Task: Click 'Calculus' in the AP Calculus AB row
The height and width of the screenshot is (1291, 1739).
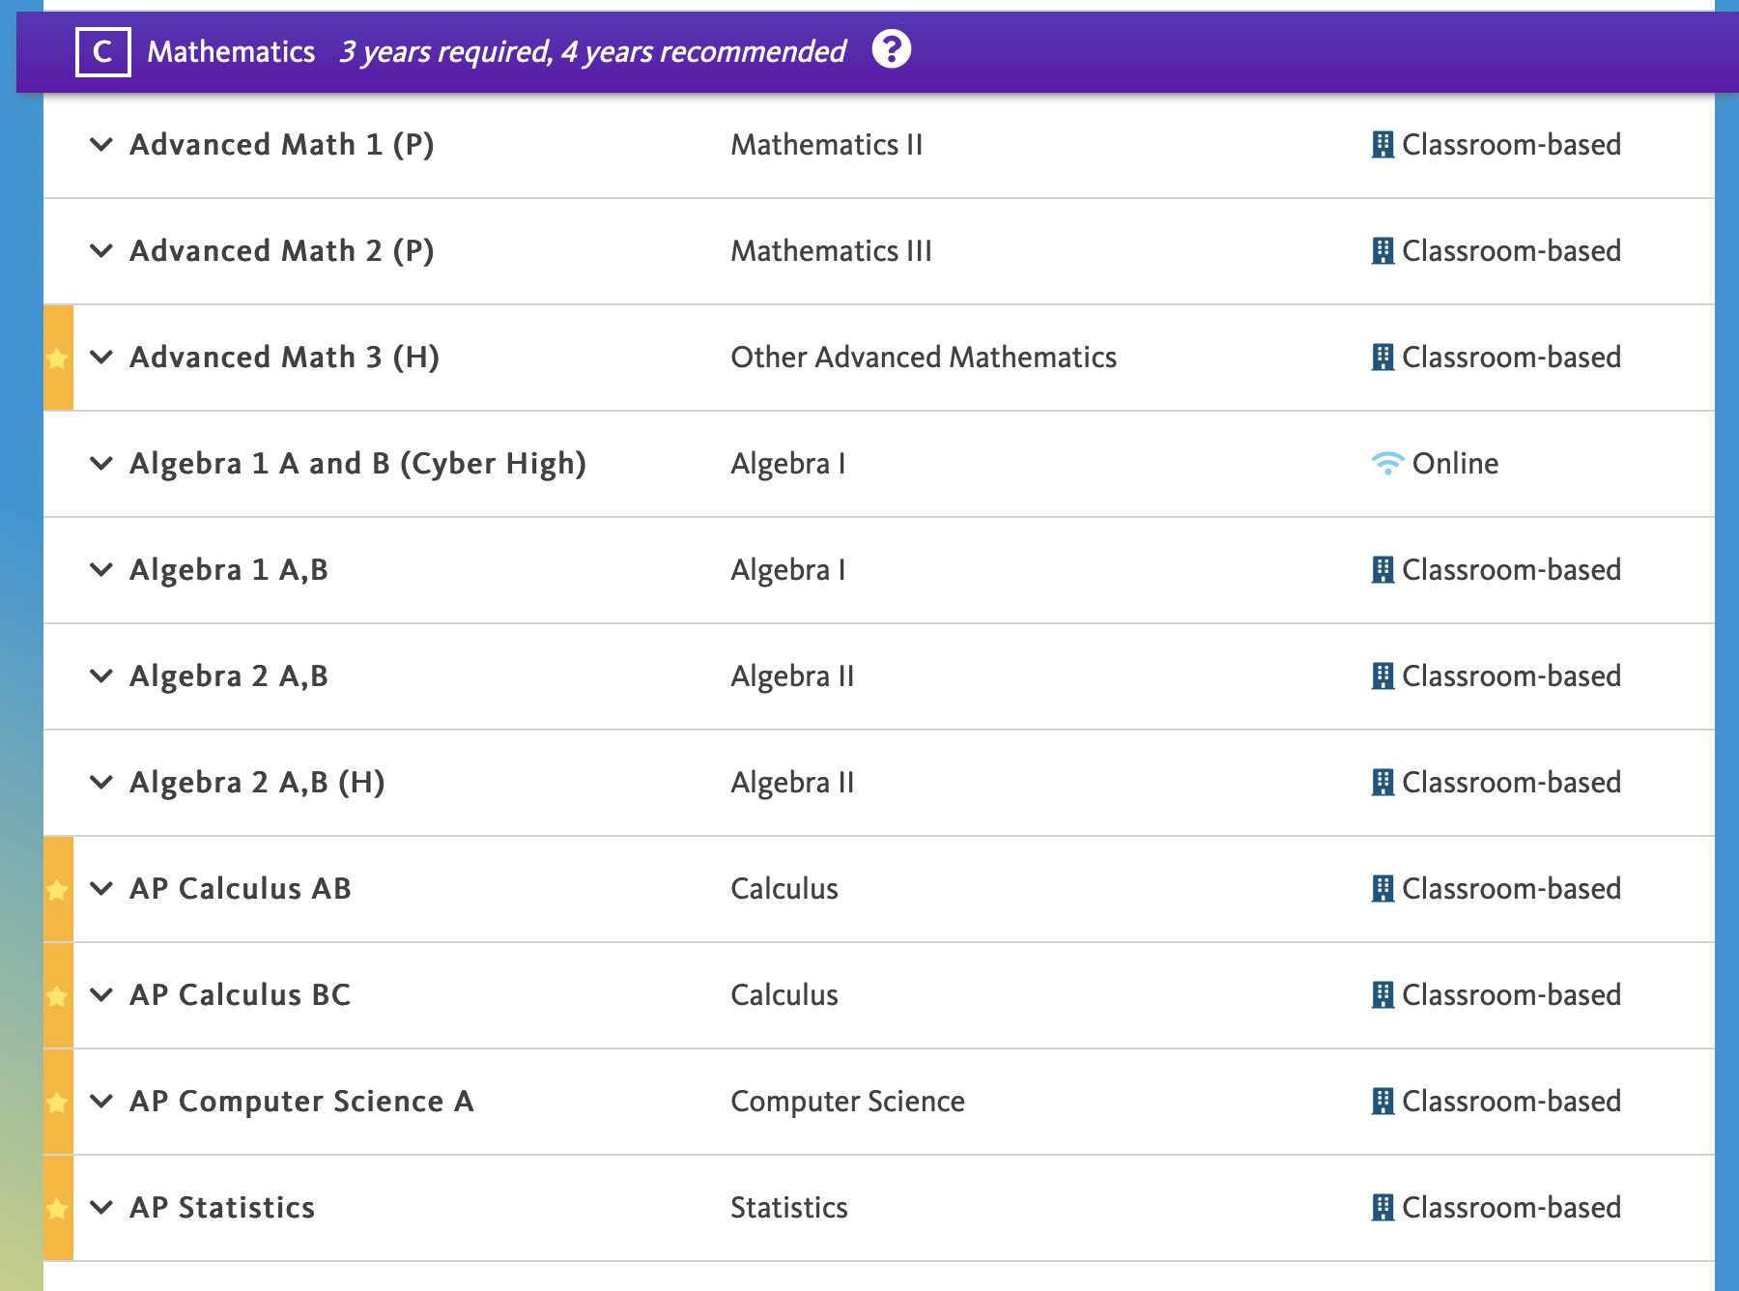Action: point(784,889)
